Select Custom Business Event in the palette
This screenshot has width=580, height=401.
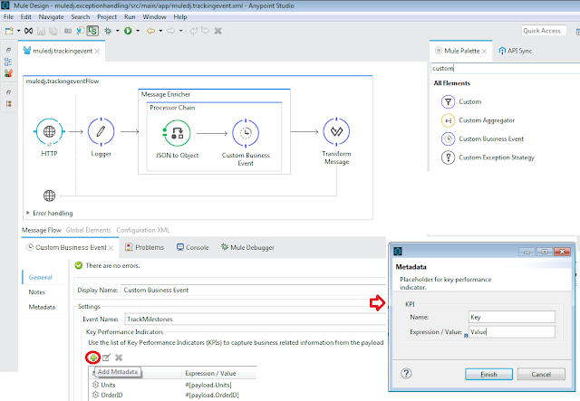coord(483,139)
